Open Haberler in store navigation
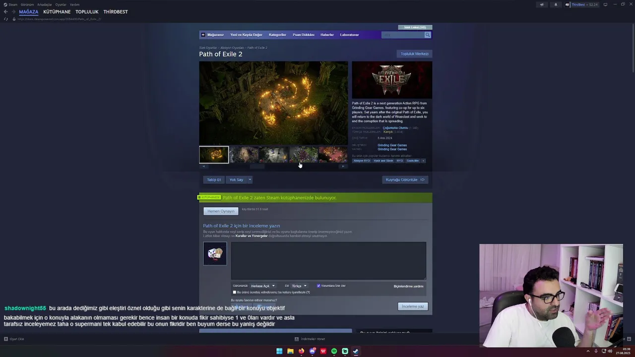Screen dimensions: 635x357 click(327, 35)
